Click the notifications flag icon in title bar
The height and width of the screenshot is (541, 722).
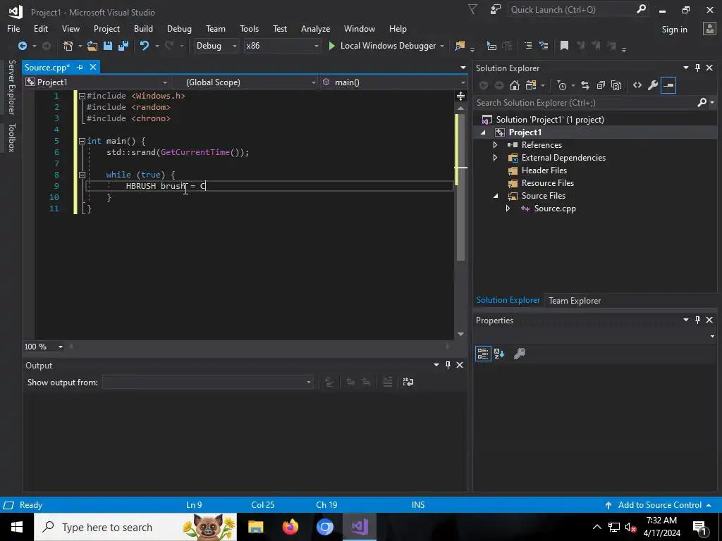pyautogui.click(x=473, y=9)
